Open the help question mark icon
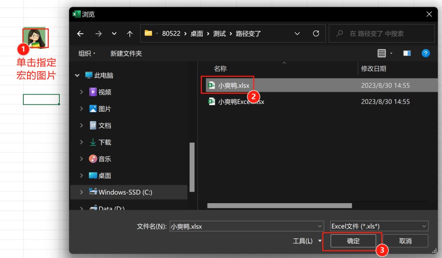442x258 pixels. coord(426,53)
